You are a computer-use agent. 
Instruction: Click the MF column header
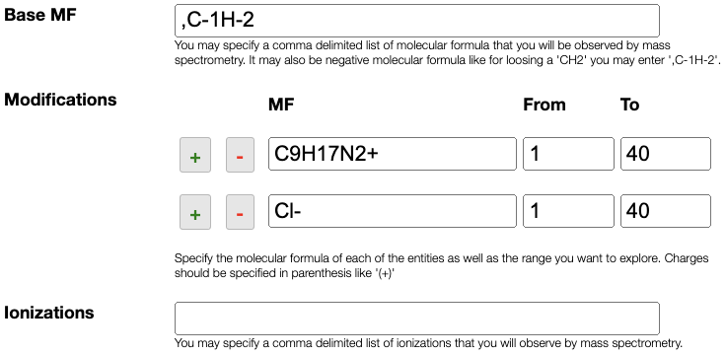281,106
